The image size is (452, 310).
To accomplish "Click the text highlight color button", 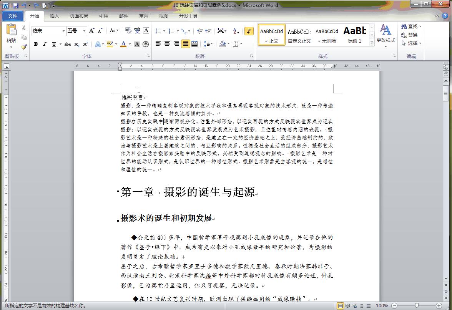I will point(110,44).
